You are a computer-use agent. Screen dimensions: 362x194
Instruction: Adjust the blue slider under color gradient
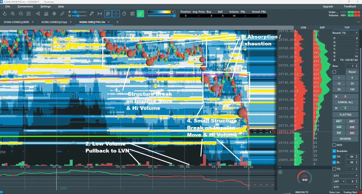[161, 16]
